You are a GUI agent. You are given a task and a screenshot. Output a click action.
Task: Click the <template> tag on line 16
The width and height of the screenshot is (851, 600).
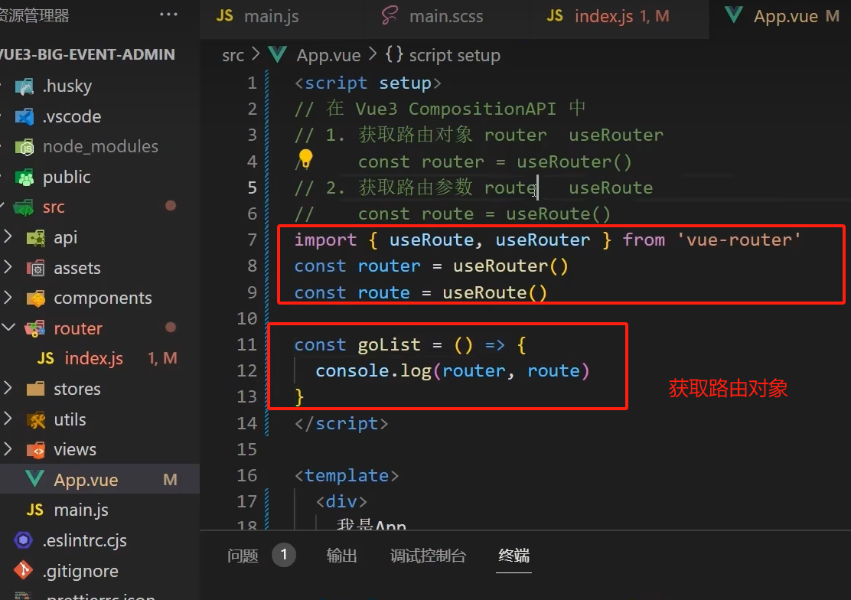346,476
